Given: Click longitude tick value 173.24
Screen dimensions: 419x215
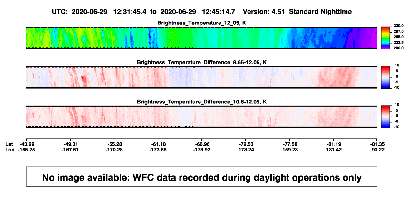Looking at the screenshot, I should pyautogui.click(x=246, y=150).
